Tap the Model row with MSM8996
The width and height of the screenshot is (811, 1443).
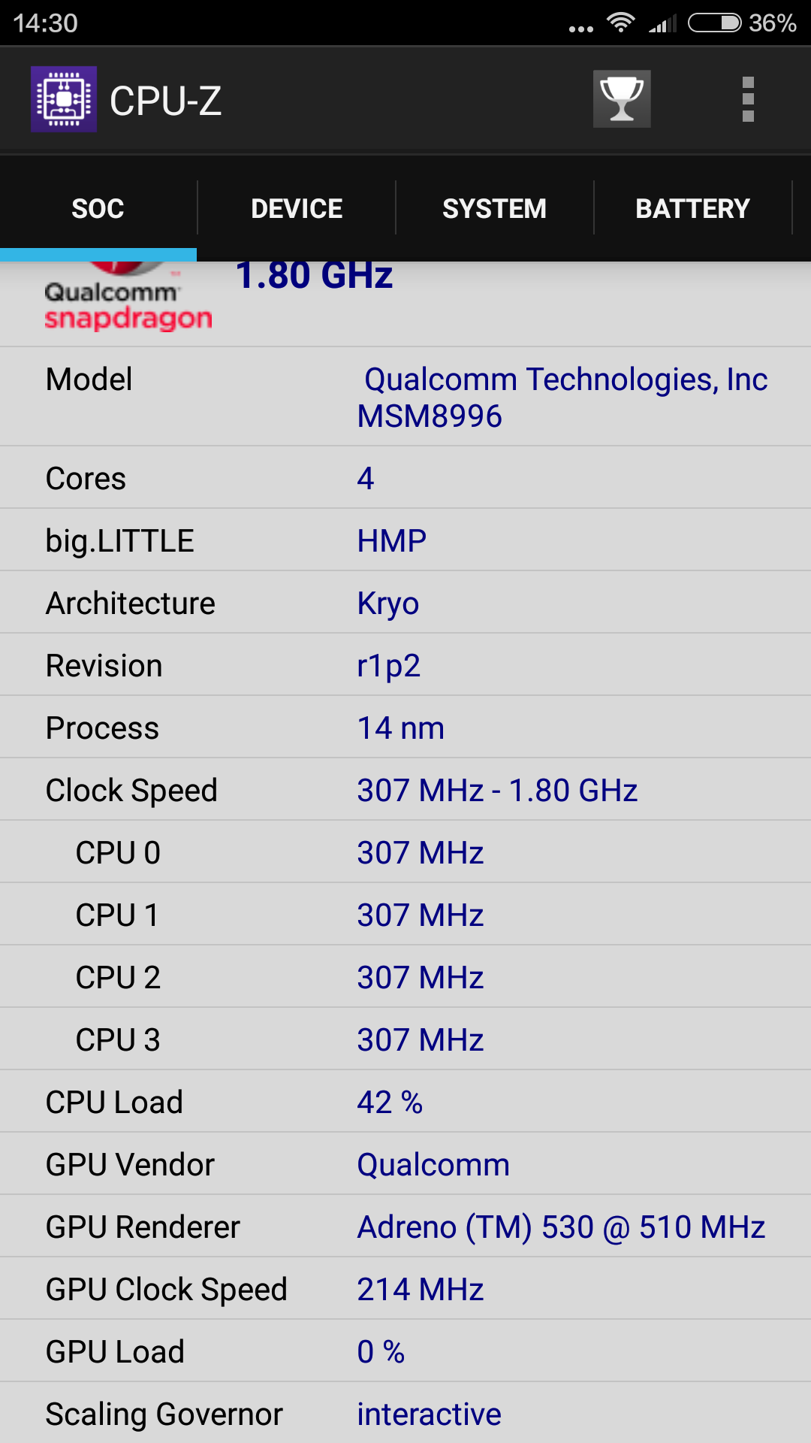pos(405,397)
